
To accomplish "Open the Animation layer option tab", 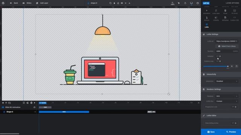I will (x=207, y=12).
